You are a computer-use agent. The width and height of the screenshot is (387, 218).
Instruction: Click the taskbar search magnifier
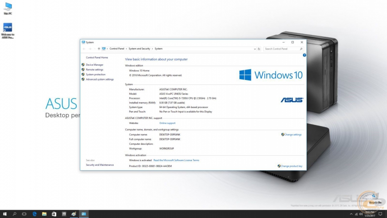click(x=15, y=214)
